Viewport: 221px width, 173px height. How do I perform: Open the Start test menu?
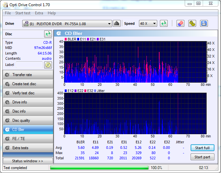[23, 13]
